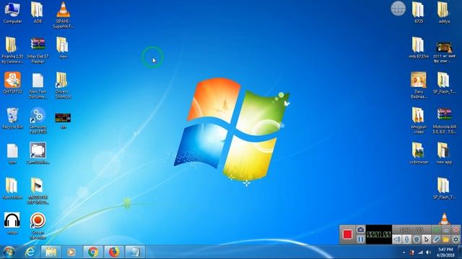
Task: Select the ADB folder on desktop
Action: (38, 13)
